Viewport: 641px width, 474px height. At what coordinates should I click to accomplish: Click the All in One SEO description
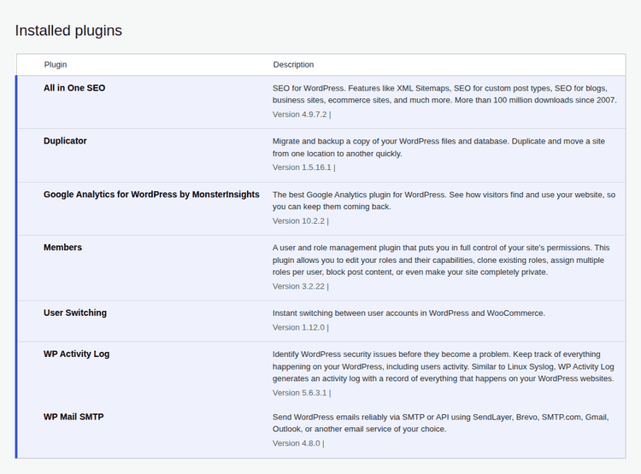coord(444,94)
